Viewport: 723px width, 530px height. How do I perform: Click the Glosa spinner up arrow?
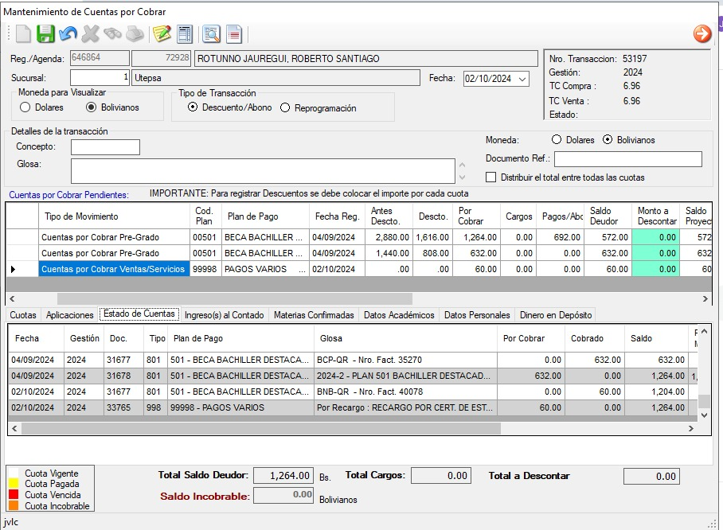[x=462, y=165]
